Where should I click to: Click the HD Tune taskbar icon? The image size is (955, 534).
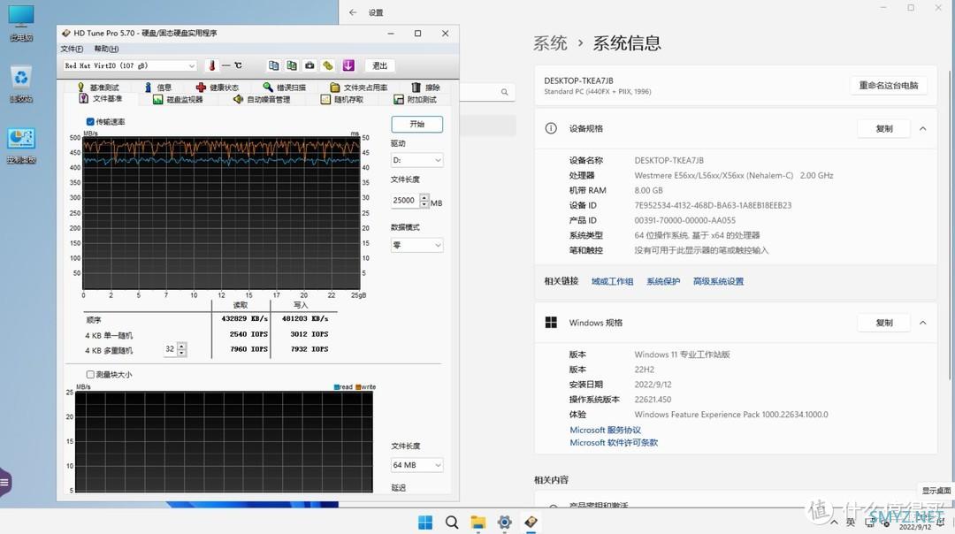point(531,523)
